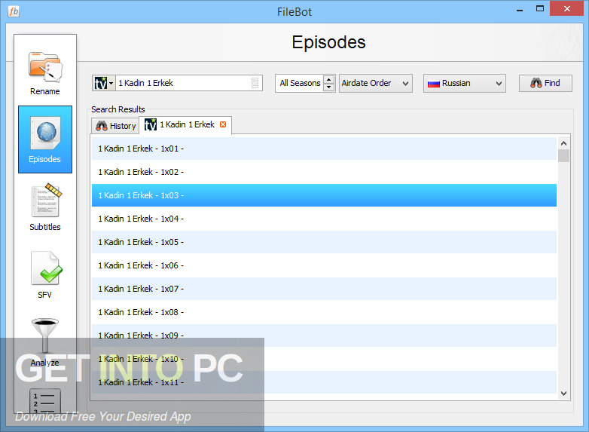Click the series search text field

pyautogui.click(x=183, y=83)
